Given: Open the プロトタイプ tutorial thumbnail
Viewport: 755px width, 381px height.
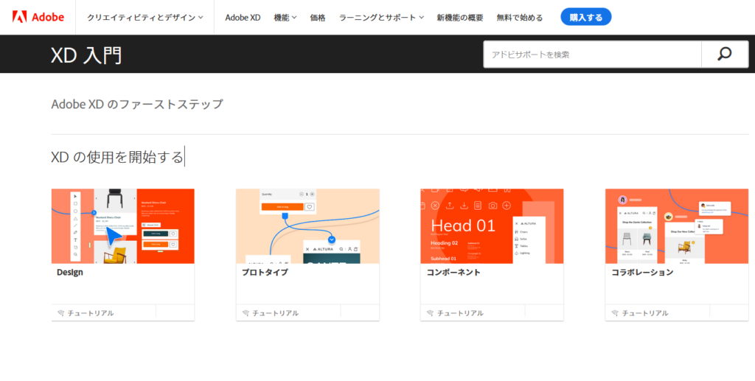Looking at the screenshot, I should pos(307,226).
